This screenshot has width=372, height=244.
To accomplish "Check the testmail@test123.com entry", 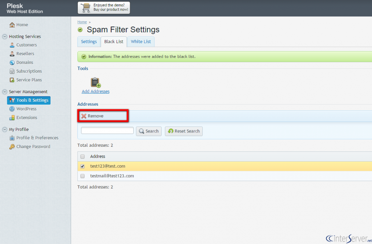I will pyautogui.click(x=82, y=176).
